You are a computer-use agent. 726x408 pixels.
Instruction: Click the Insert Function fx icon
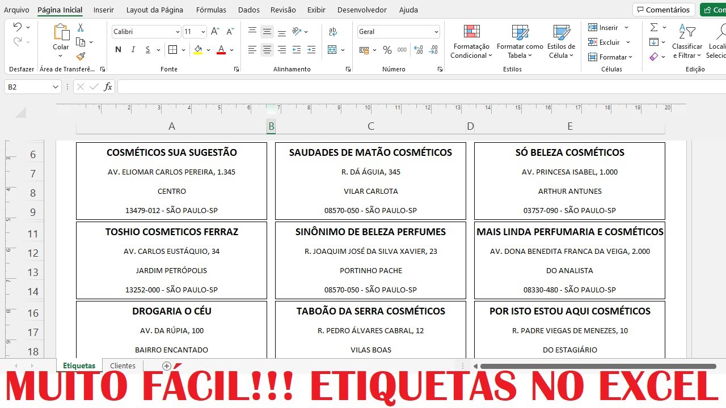click(108, 87)
